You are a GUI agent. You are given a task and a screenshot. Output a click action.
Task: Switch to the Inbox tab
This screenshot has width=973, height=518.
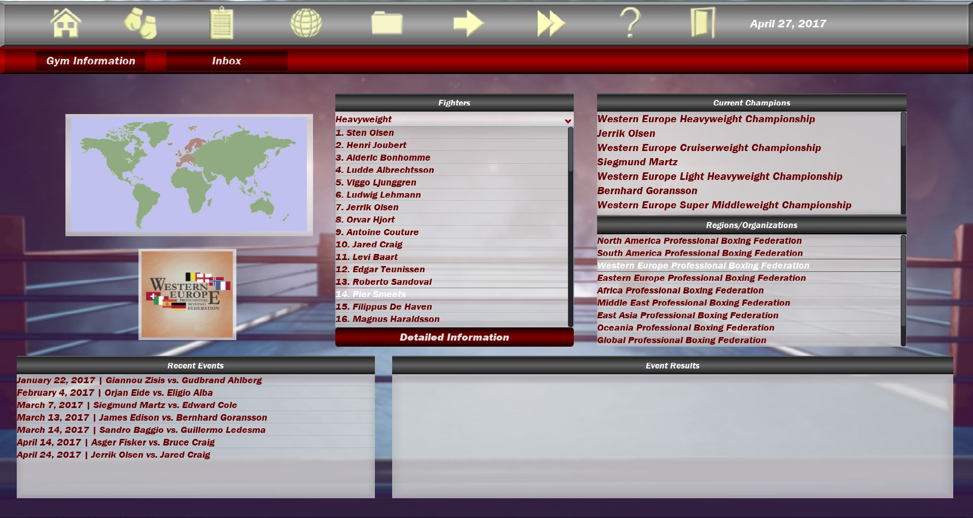227,61
